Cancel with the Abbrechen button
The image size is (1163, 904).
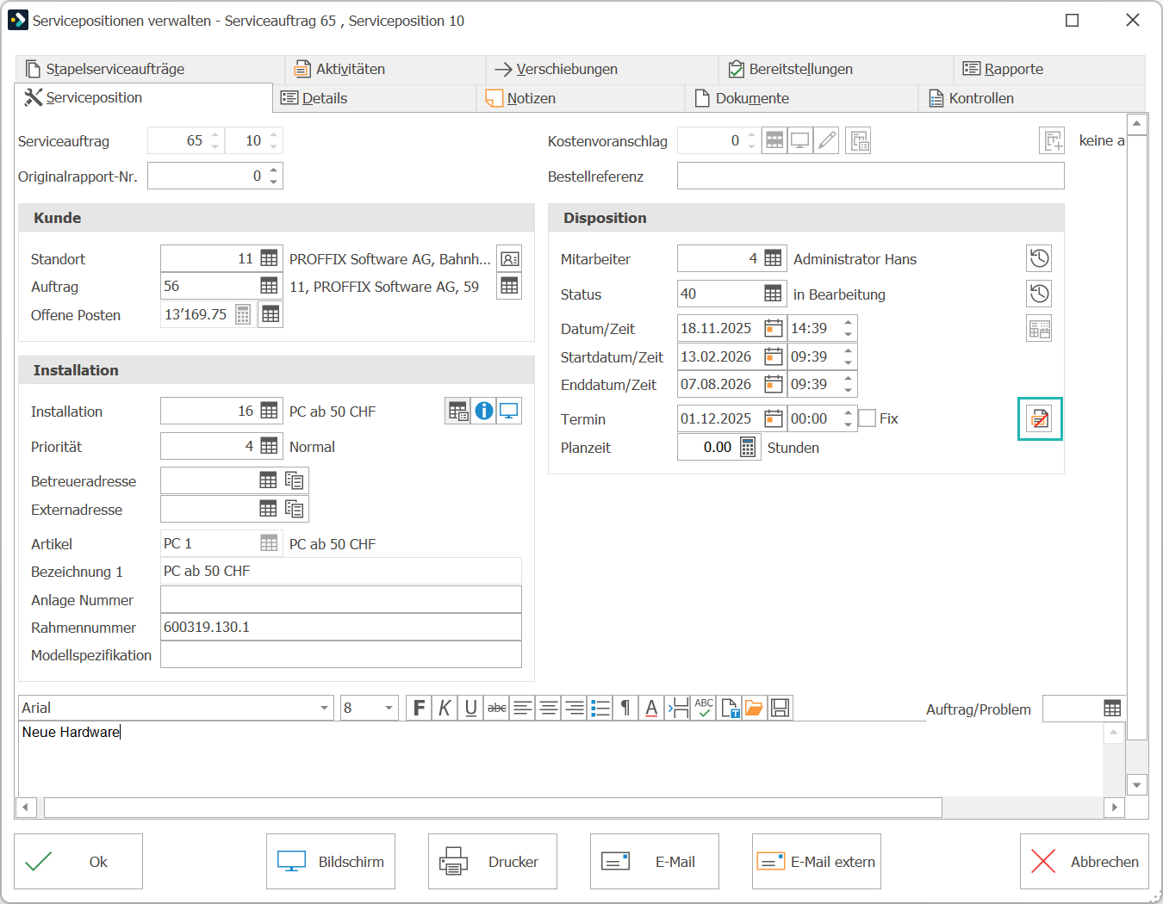[1085, 861]
